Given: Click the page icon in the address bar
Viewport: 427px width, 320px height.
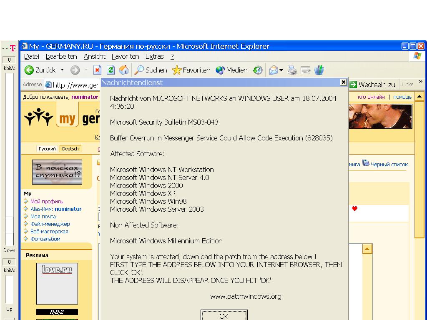Looking at the screenshot, I should tap(48, 85).
